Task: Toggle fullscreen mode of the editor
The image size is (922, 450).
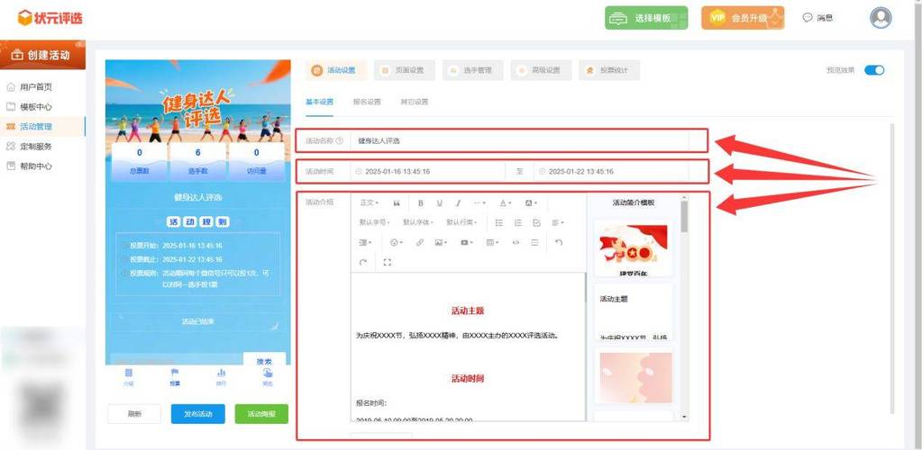Action: 388,263
